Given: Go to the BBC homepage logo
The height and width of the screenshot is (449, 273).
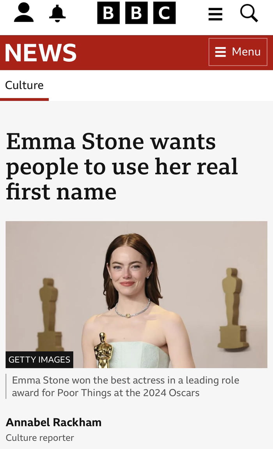Looking at the screenshot, I should click(x=136, y=13).
